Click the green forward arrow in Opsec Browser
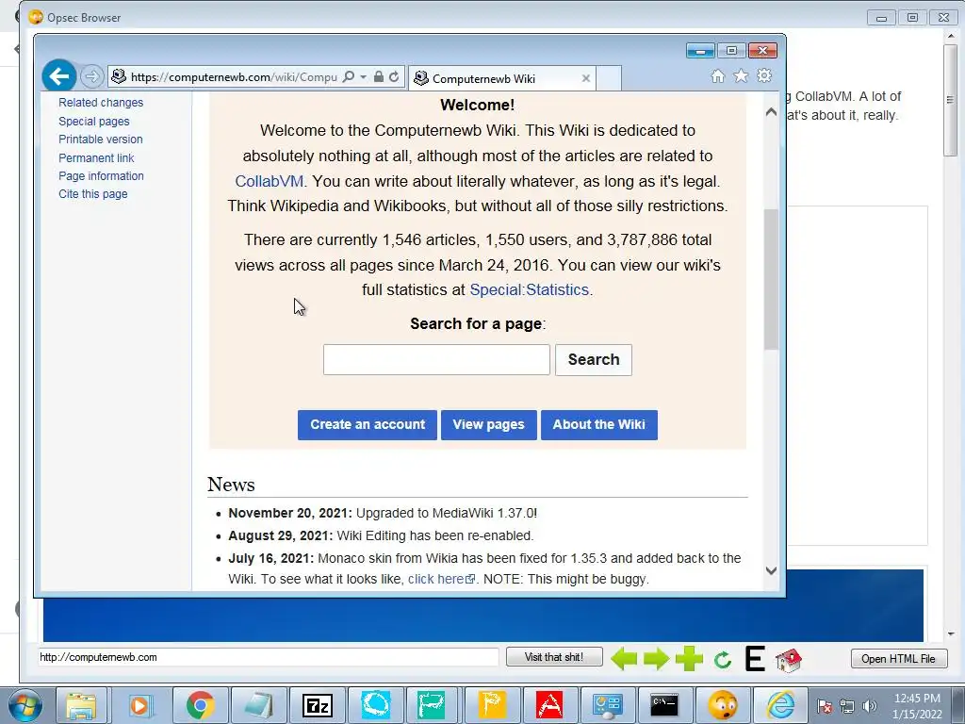 [656, 659]
